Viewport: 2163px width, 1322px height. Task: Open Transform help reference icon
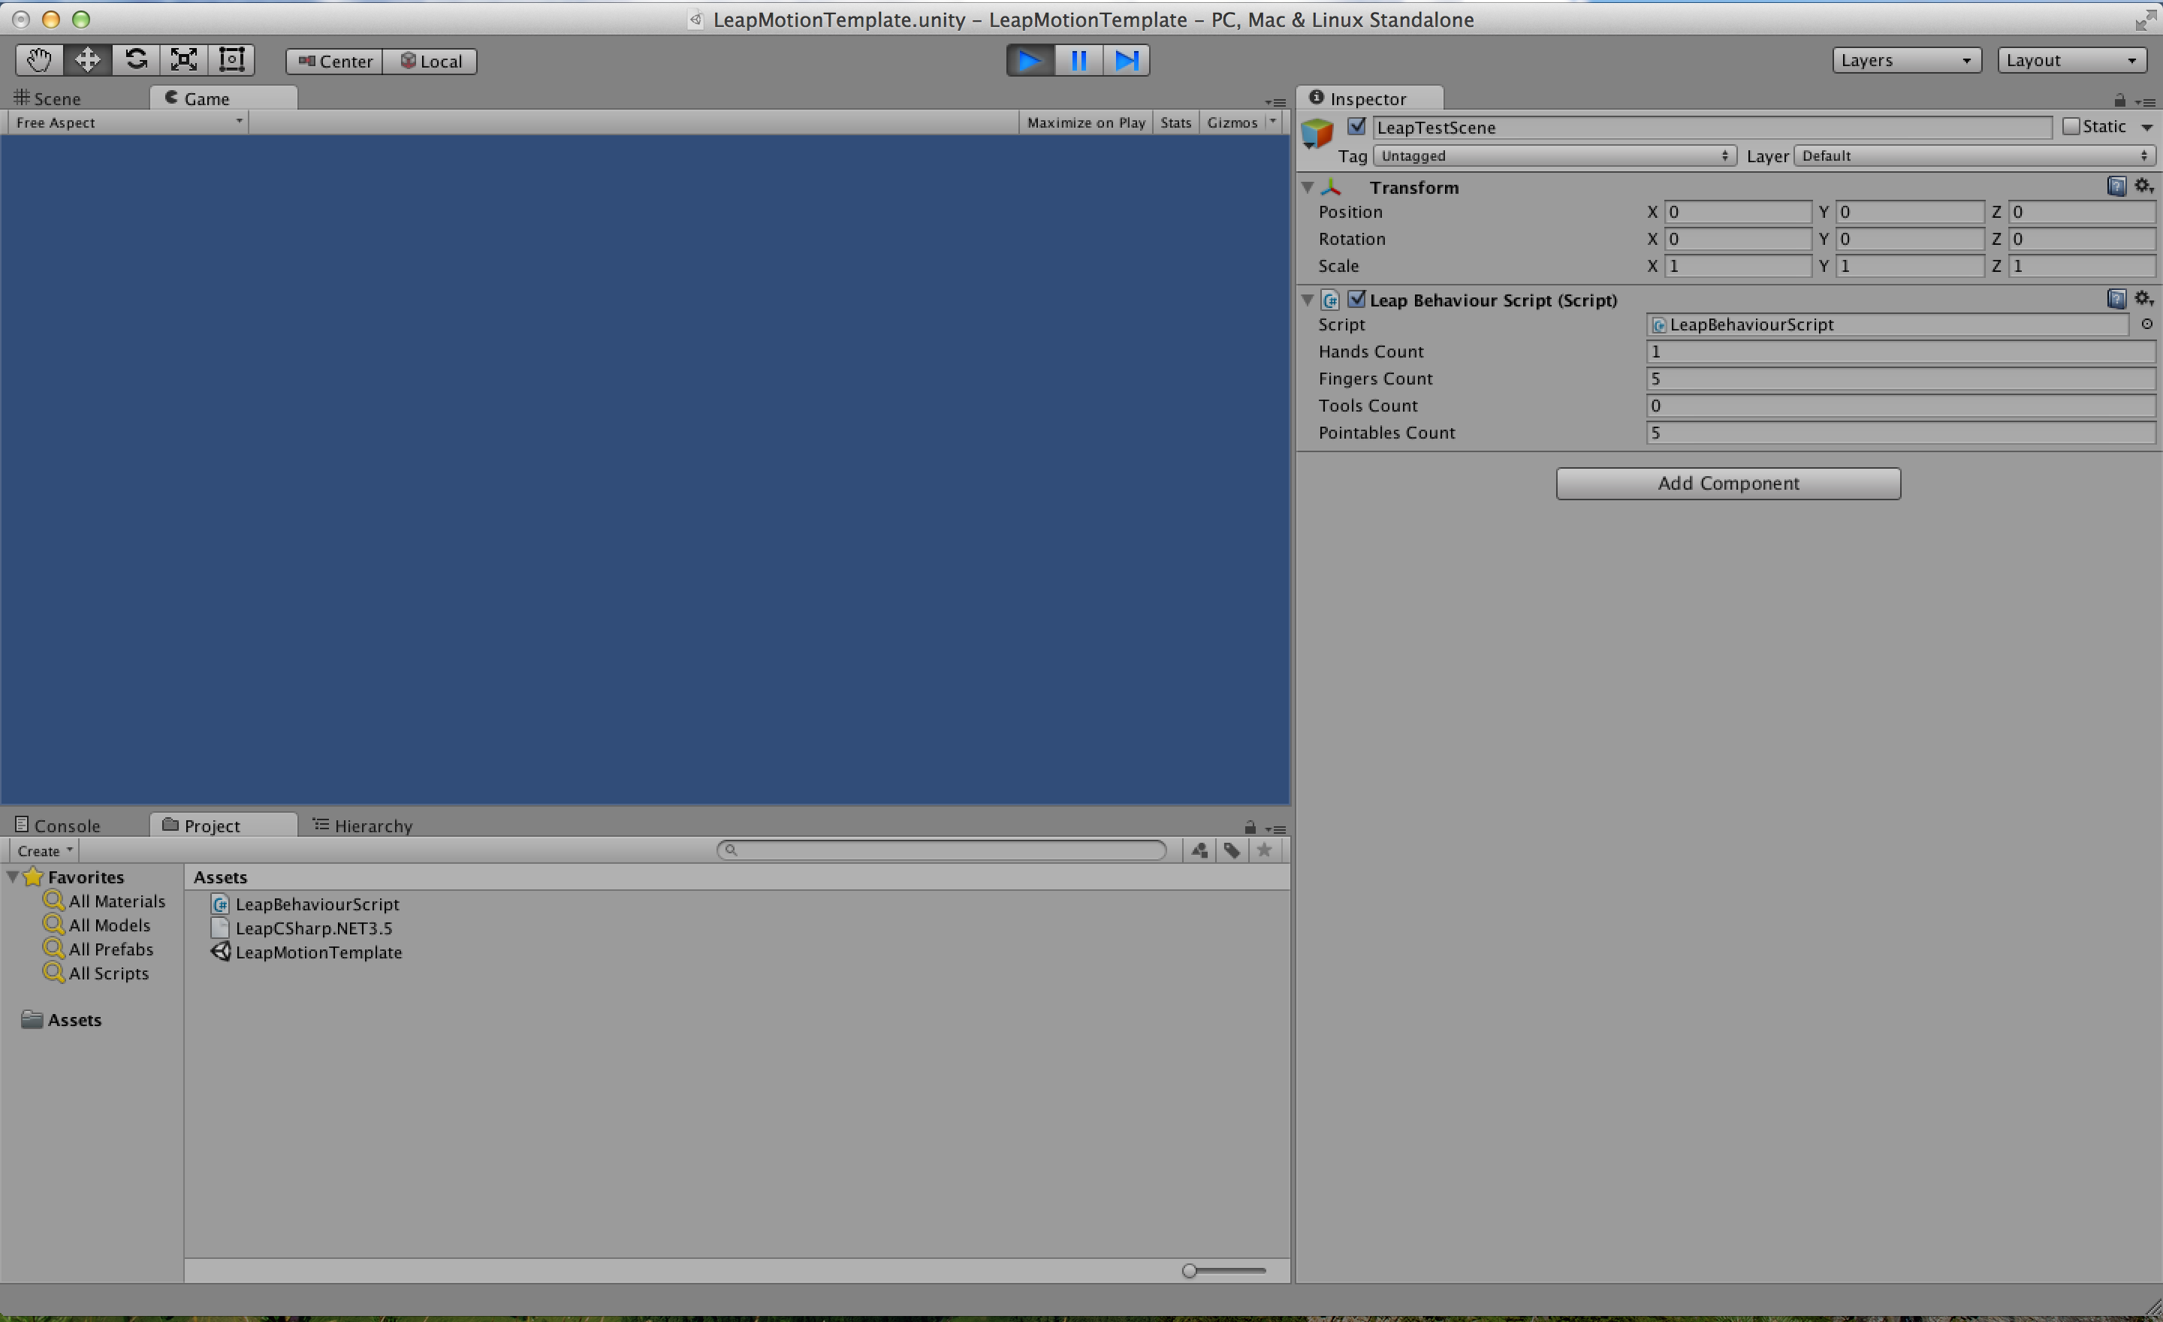click(2116, 186)
